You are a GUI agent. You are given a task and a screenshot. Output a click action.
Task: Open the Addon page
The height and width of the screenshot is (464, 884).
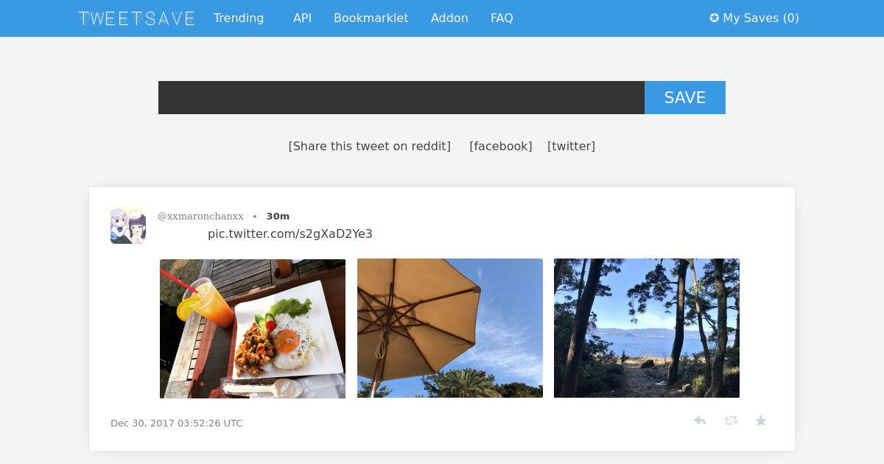pyautogui.click(x=449, y=18)
